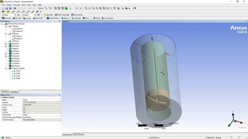Select the Pan view tool
This screenshot has height=139, width=248.
[90, 8]
